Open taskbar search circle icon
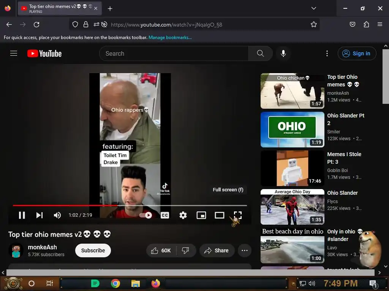389x291 pixels. [x=32, y=283]
